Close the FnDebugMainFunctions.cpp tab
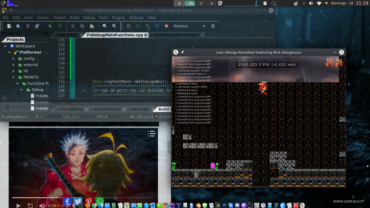The width and height of the screenshot is (370, 208). point(146,35)
